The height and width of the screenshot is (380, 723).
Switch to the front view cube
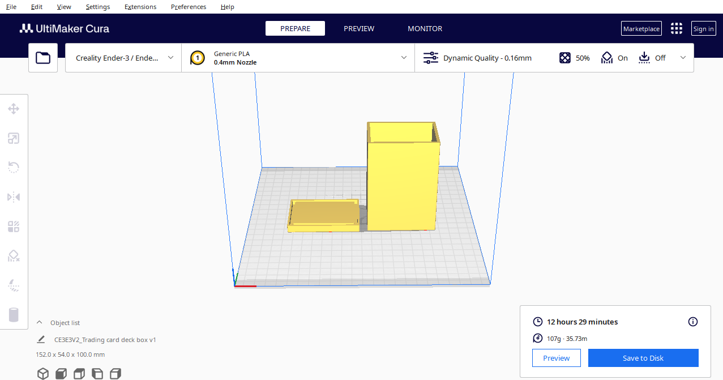pyautogui.click(x=61, y=373)
